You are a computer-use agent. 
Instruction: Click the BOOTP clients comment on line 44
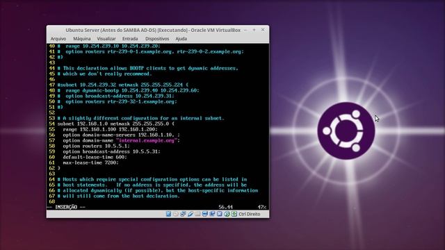tap(148, 68)
